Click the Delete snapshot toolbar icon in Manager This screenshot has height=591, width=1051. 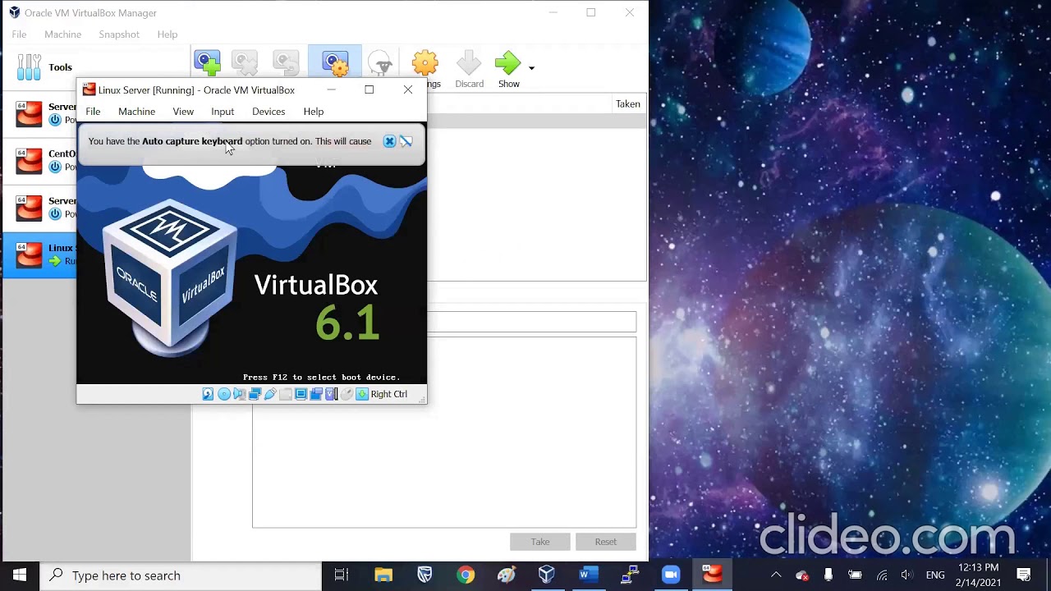pyautogui.click(x=245, y=63)
